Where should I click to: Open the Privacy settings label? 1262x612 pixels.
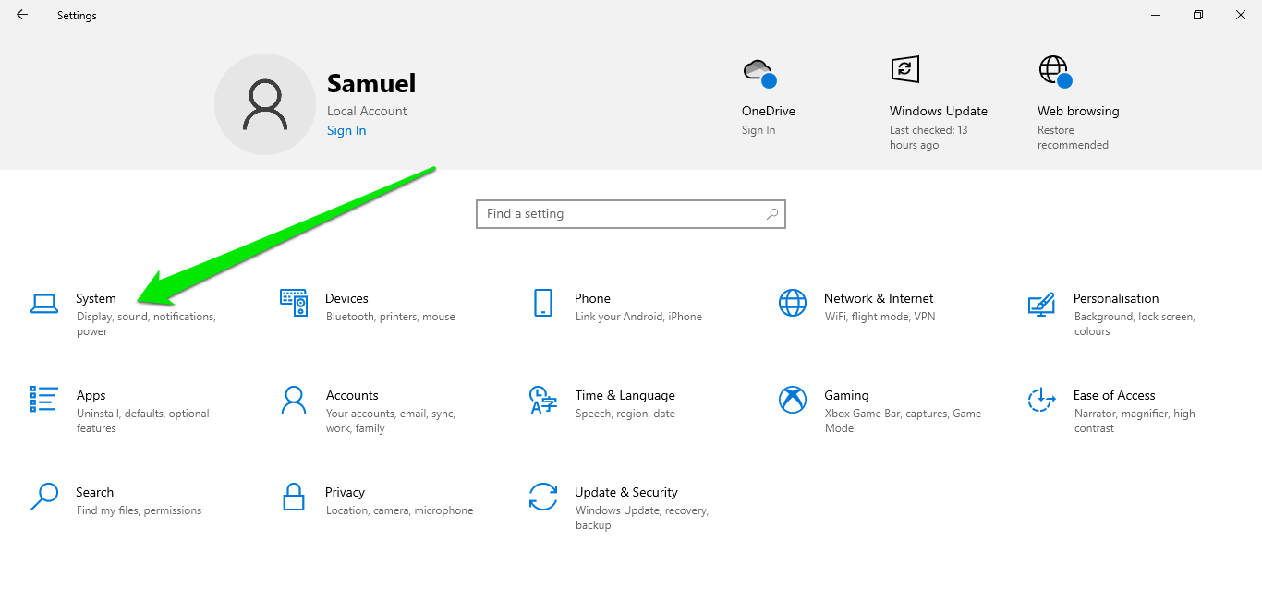pyautogui.click(x=345, y=492)
